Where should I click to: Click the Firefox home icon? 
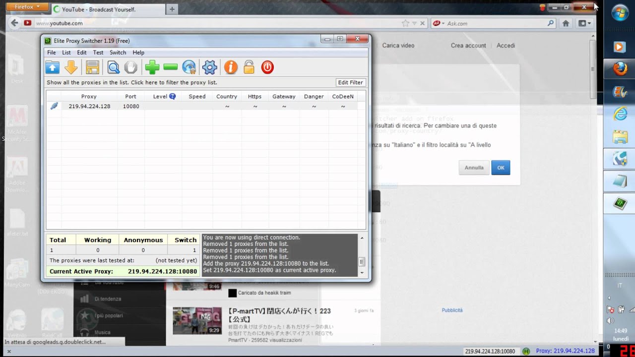tap(566, 23)
